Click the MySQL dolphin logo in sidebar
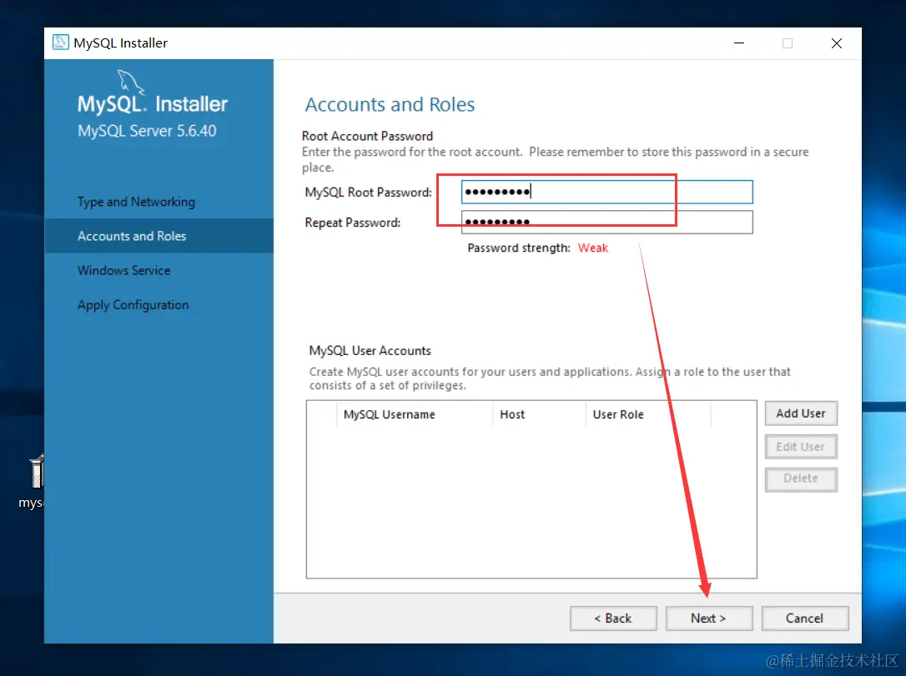Image resolution: width=906 pixels, height=676 pixels. point(131,83)
